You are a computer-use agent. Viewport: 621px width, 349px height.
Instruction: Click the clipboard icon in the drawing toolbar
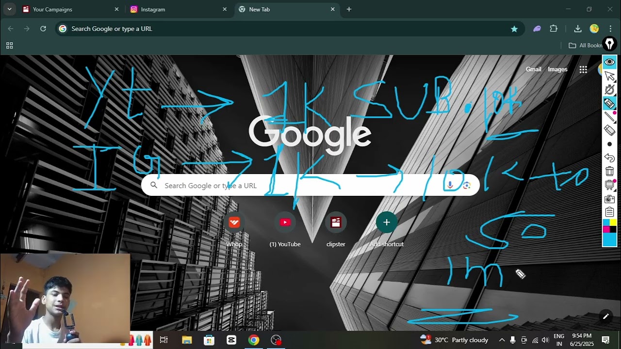(609, 212)
